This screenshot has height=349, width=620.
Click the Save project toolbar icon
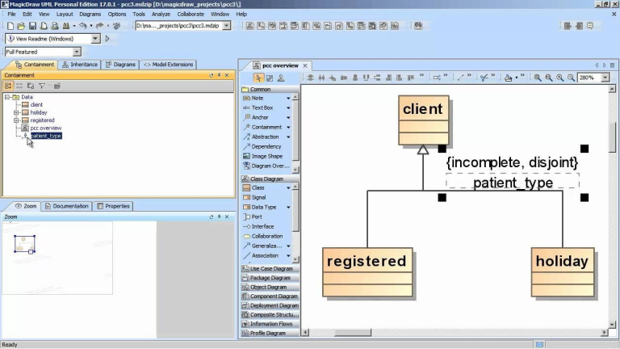click(32, 26)
